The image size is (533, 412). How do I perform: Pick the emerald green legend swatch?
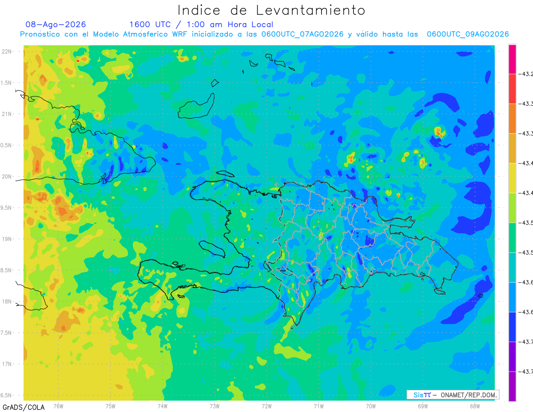click(x=512, y=237)
